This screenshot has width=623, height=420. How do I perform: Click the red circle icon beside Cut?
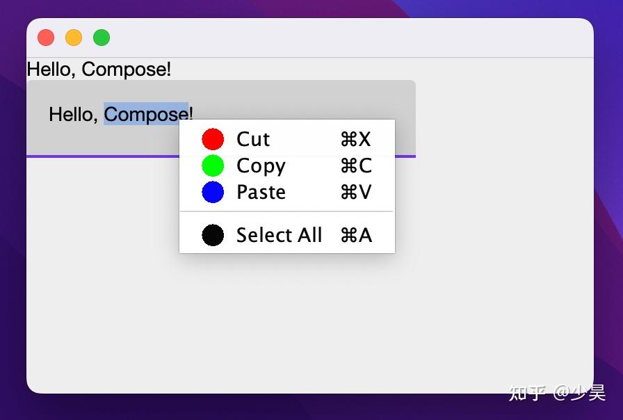click(213, 139)
